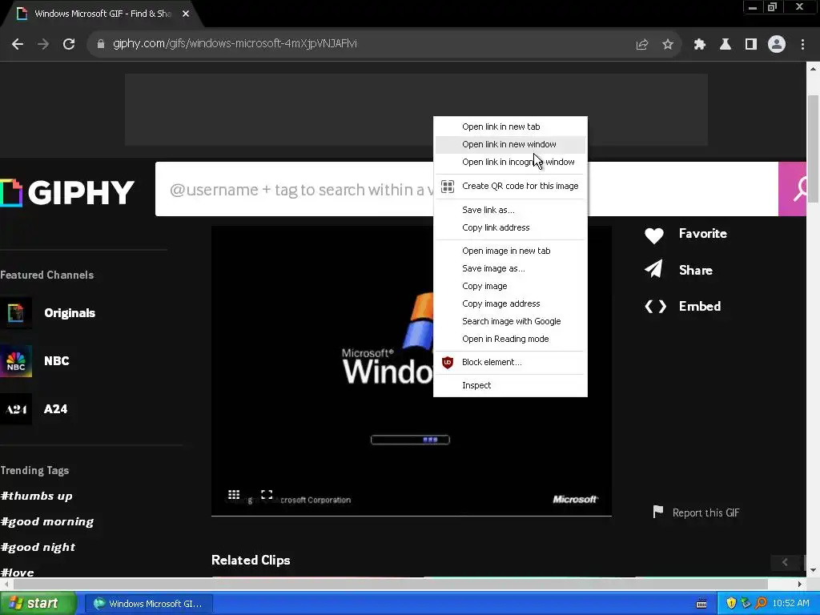
Task: Click the Embed text label
Action: click(700, 307)
